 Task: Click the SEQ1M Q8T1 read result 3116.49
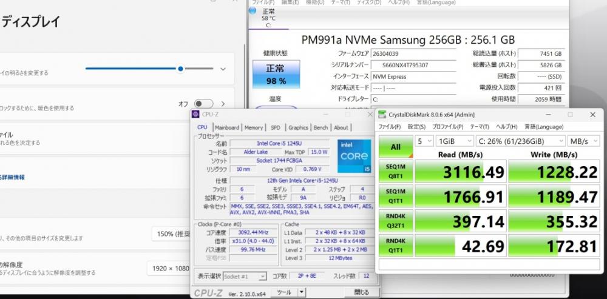pyautogui.click(x=460, y=171)
